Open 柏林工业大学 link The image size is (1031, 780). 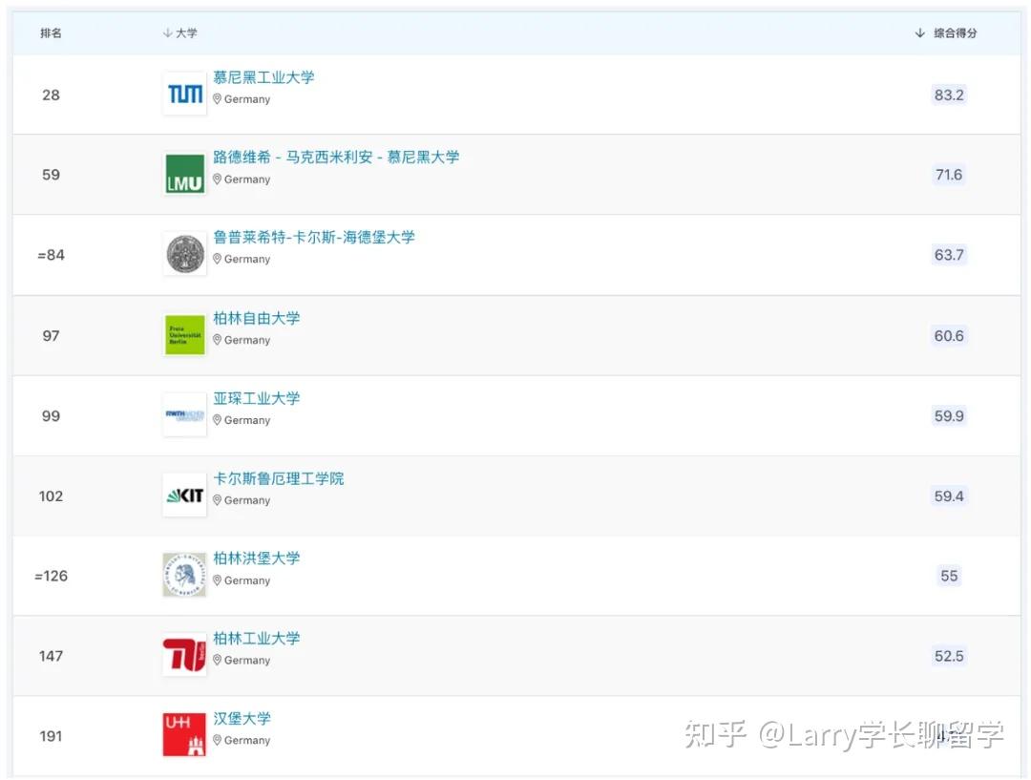pos(257,639)
